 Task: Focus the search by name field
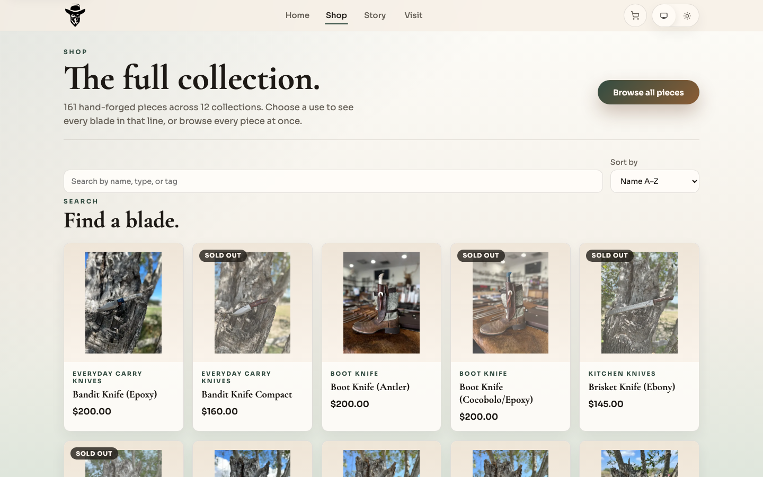[x=333, y=181]
